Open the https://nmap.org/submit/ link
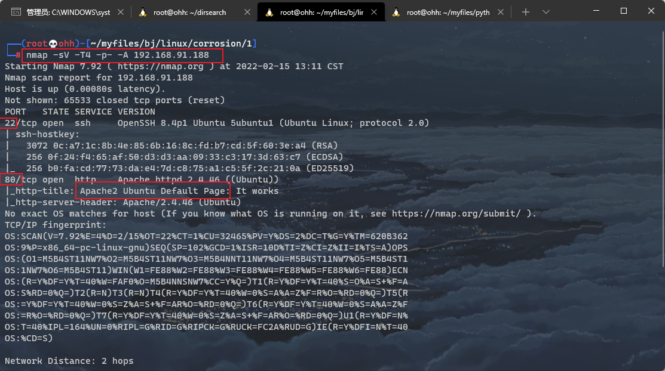The image size is (665, 371). click(x=456, y=214)
